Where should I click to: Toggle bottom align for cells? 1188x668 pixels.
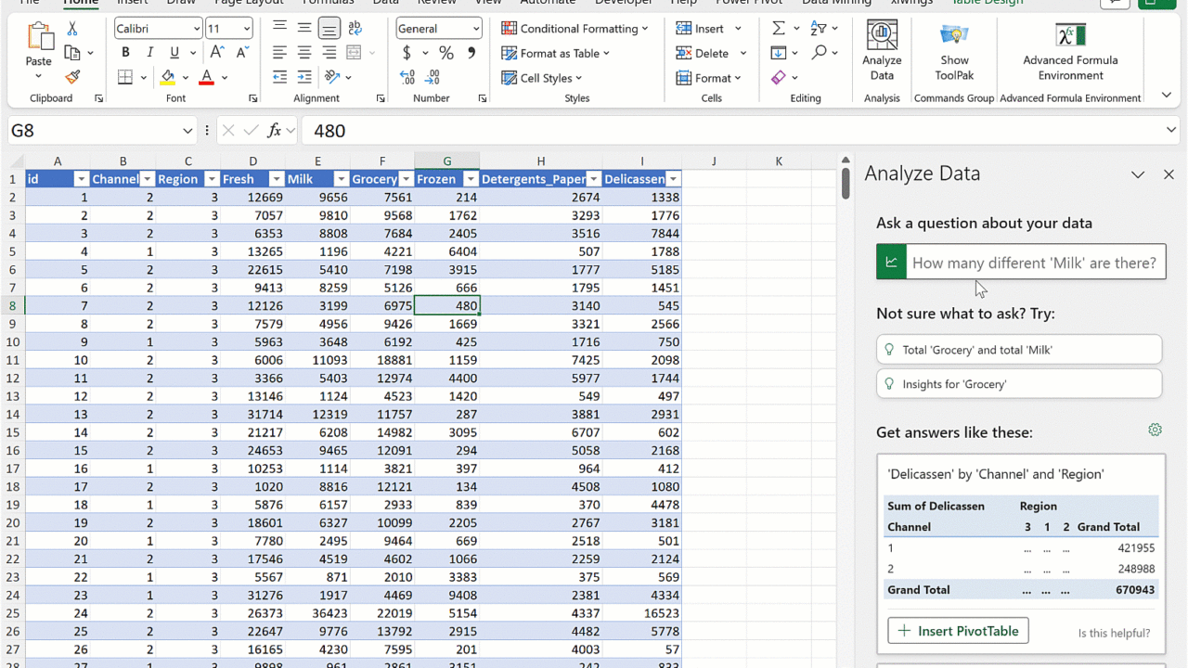[329, 29]
